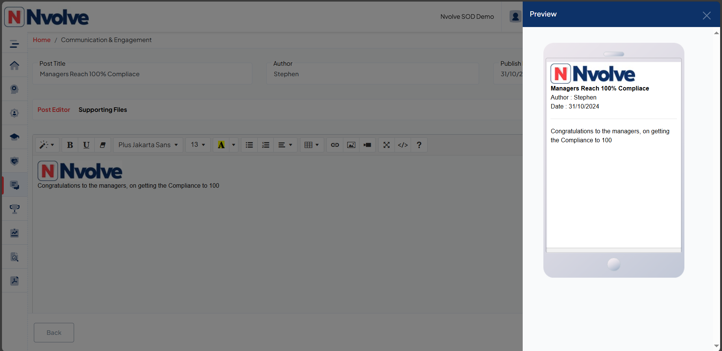This screenshot has height=351, width=722.
Task: Switch to the Post Editor tab
Action: click(x=54, y=110)
